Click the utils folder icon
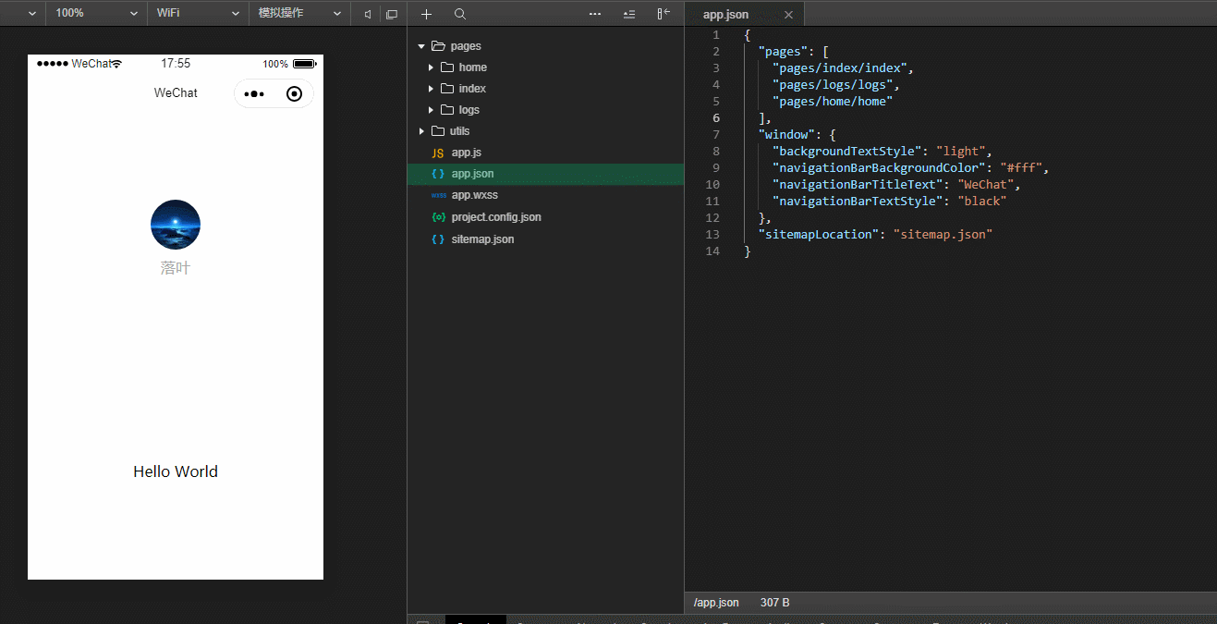The width and height of the screenshot is (1217, 624). [x=438, y=131]
